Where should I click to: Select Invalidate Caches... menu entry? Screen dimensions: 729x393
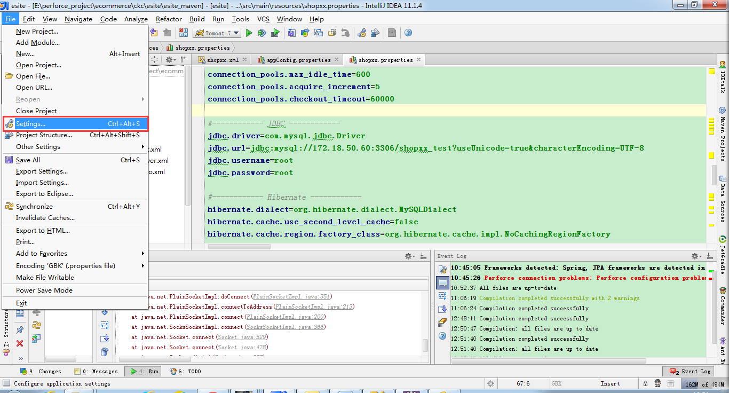[75, 217]
